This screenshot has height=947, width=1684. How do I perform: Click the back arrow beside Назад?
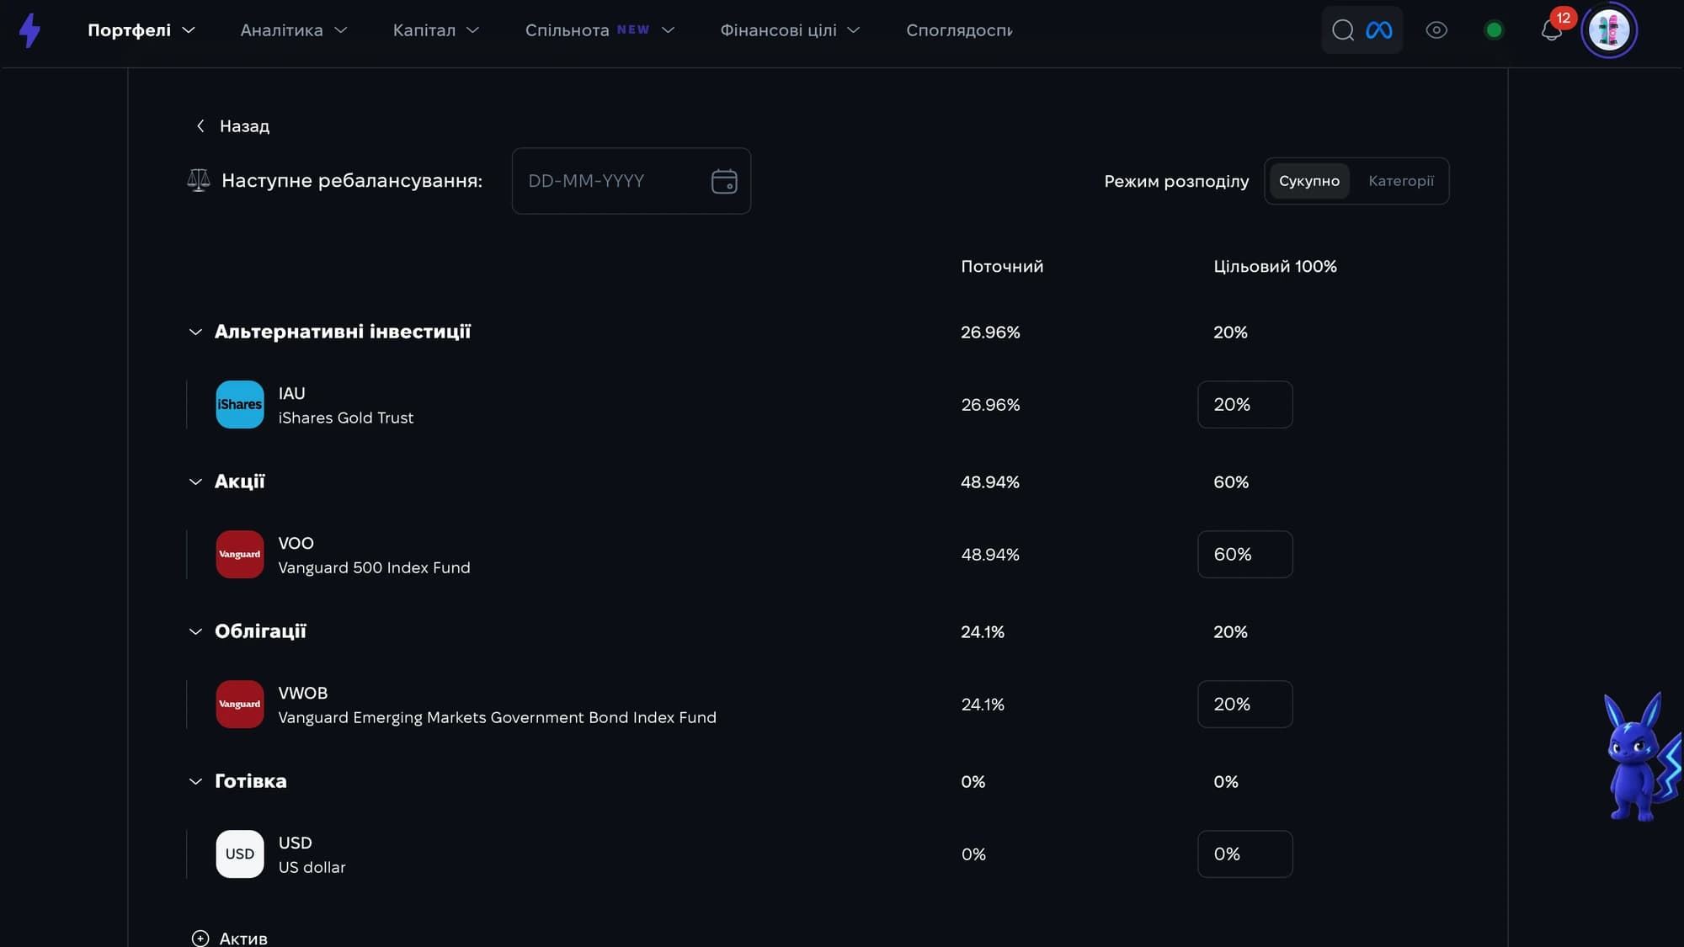click(x=200, y=126)
